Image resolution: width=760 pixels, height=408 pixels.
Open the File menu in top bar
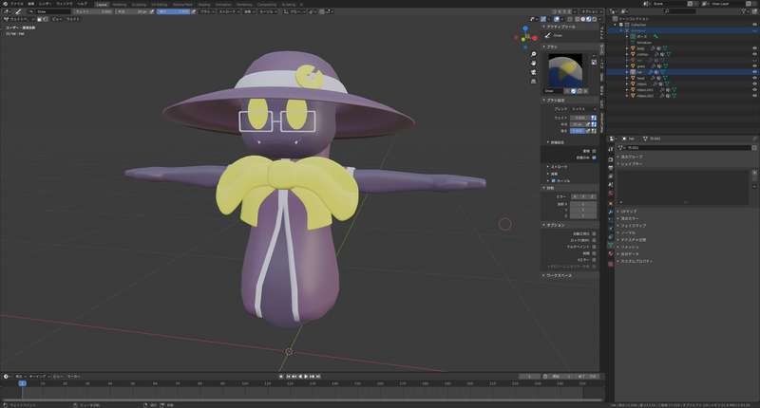[x=16, y=3]
